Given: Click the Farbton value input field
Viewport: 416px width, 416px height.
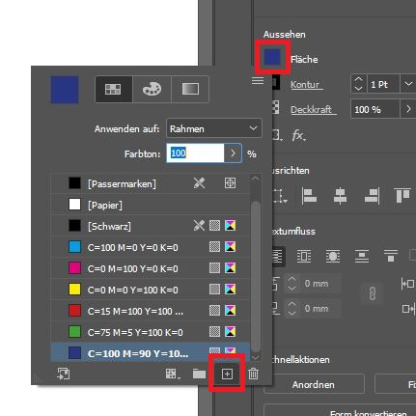Looking at the screenshot, I should pyautogui.click(x=195, y=153).
